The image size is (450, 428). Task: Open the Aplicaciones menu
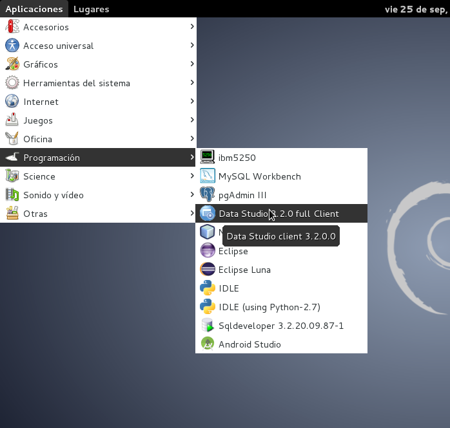point(34,9)
